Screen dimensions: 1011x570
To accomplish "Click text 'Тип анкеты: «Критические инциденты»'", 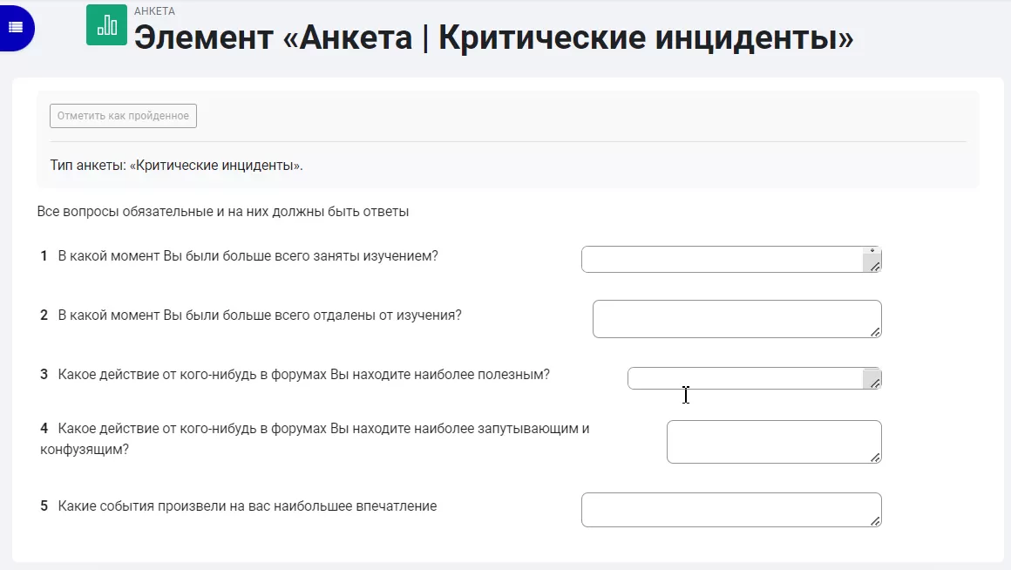I will pyautogui.click(x=176, y=165).
